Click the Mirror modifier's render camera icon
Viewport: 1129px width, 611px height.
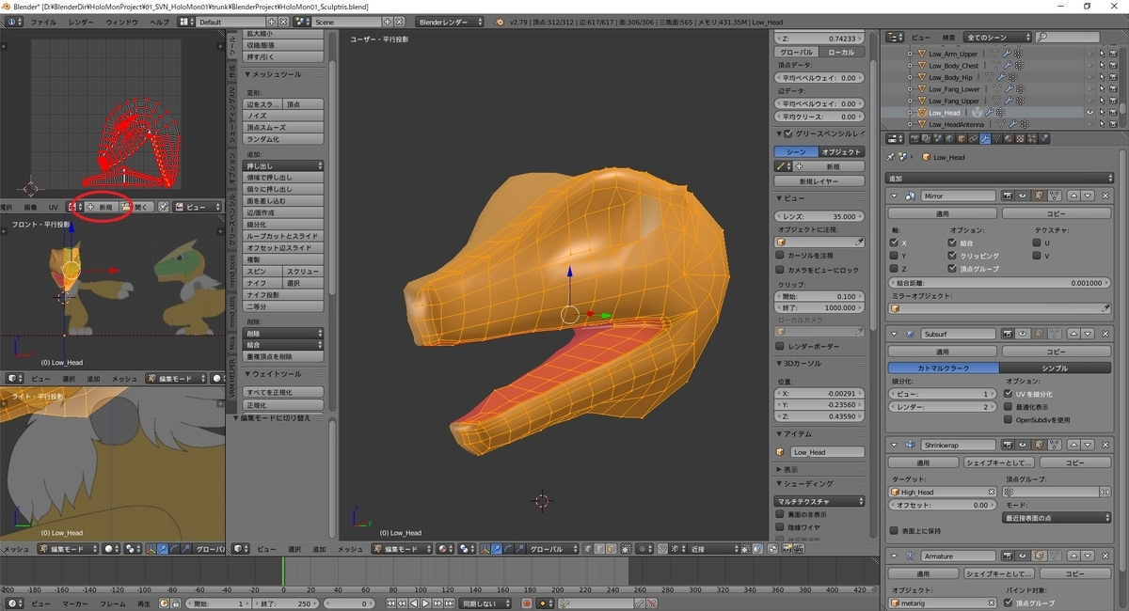coord(1007,196)
